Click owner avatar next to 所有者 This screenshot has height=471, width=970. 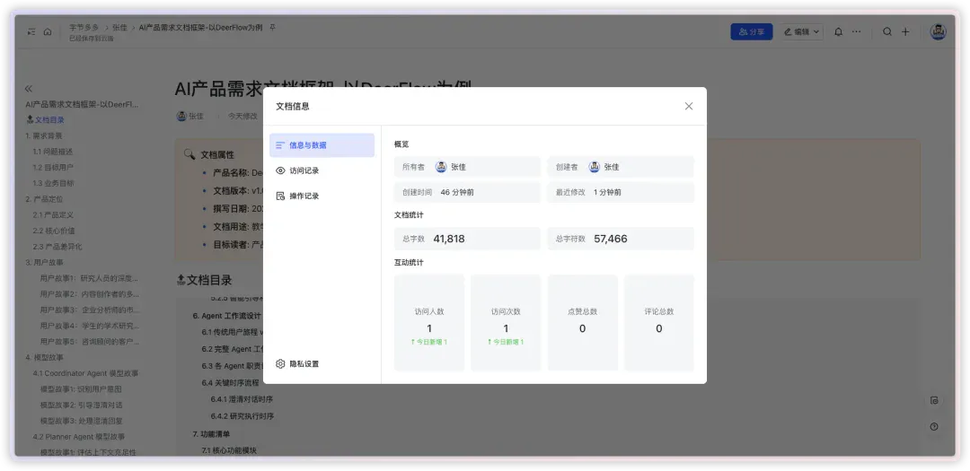click(x=441, y=167)
